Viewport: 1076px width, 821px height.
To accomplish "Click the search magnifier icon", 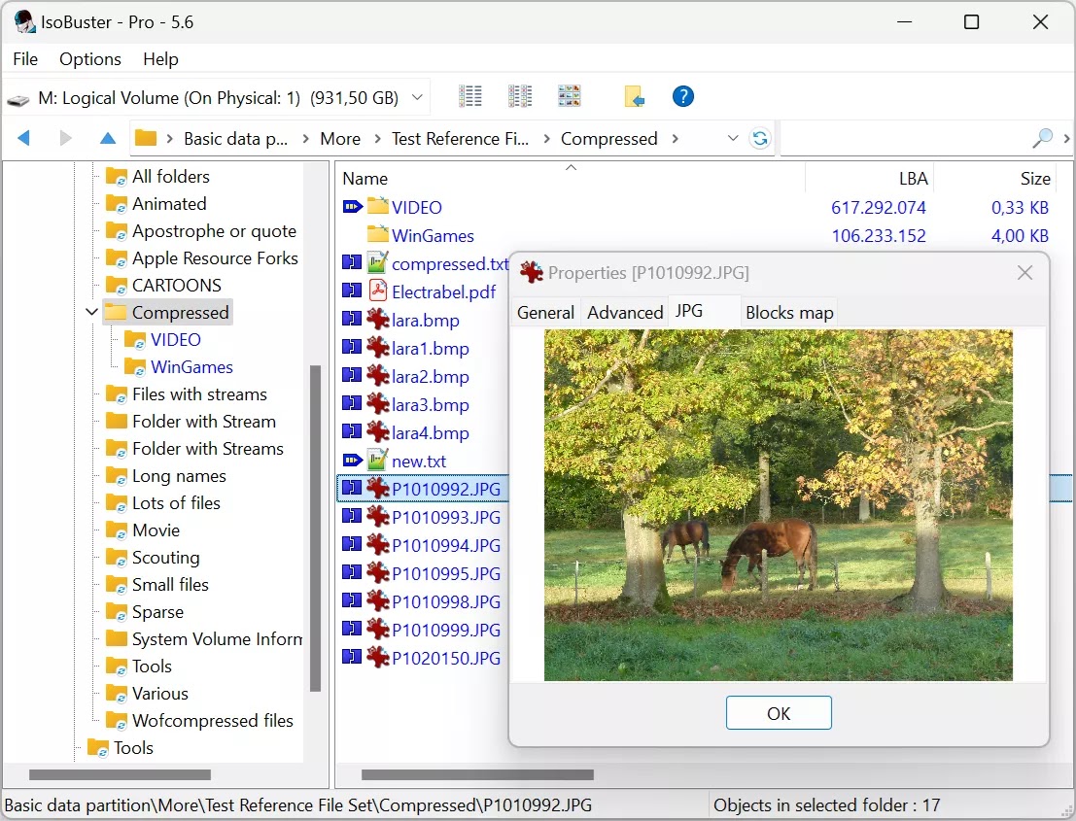I will [x=1042, y=138].
